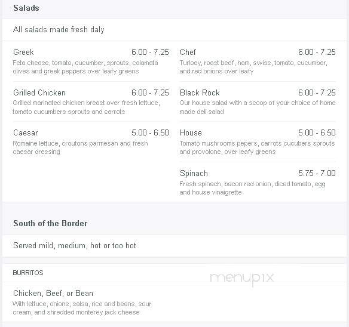Click the menupix watermark logo

(x=241, y=278)
